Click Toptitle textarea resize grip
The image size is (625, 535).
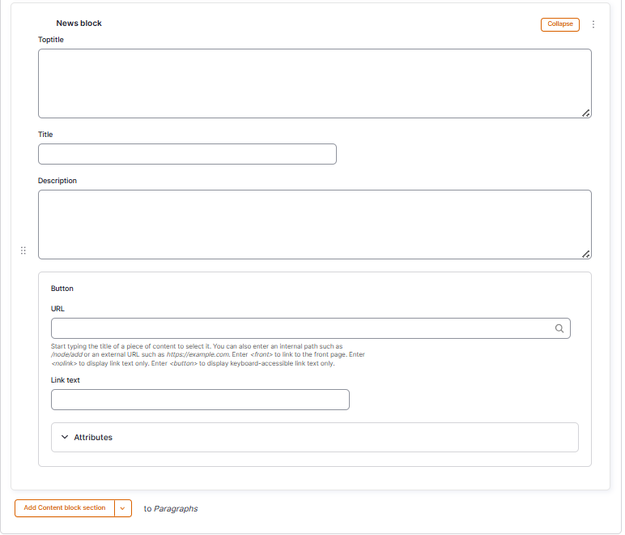(586, 113)
